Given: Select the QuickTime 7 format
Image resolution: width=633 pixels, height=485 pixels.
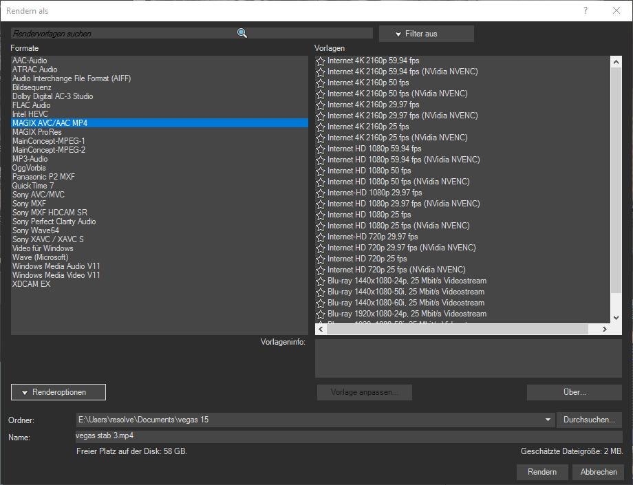Looking at the screenshot, I should pyautogui.click(x=160, y=186).
